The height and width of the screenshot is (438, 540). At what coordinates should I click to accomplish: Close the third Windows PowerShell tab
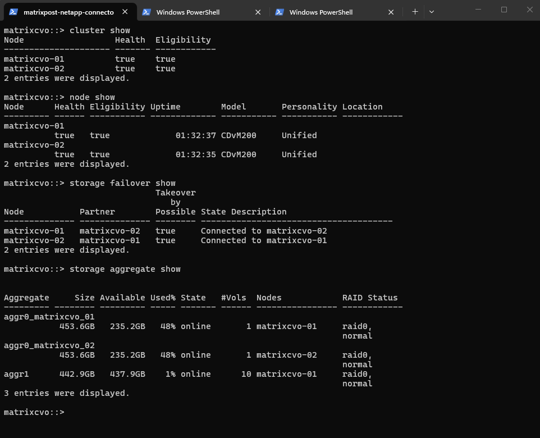tap(391, 12)
